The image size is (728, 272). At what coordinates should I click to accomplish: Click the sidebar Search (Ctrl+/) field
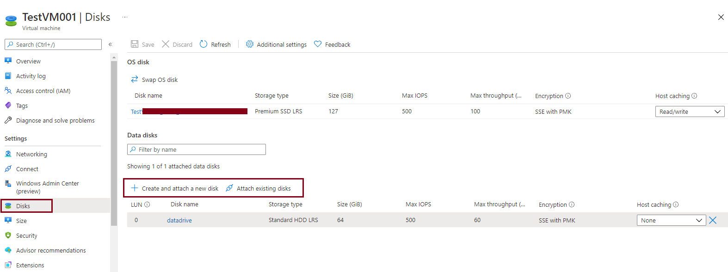pos(53,44)
